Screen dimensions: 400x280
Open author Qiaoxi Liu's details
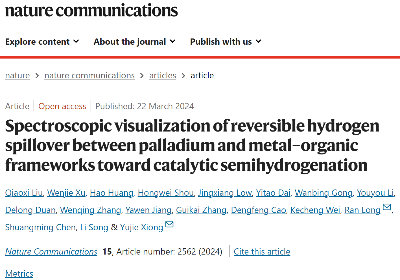(24, 193)
